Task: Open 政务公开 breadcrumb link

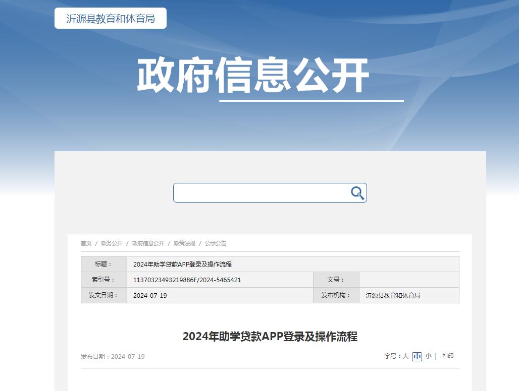Action: (112, 243)
